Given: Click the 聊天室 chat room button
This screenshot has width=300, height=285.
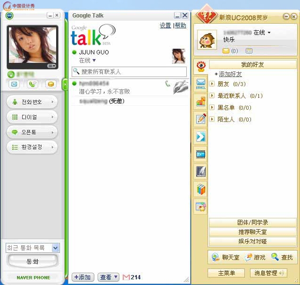Looking at the screenshot, I should (x=225, y=257).
